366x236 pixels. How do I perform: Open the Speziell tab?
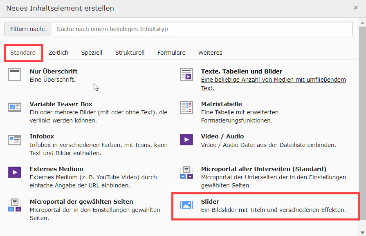pyautogui.click(x=92, y=53)
